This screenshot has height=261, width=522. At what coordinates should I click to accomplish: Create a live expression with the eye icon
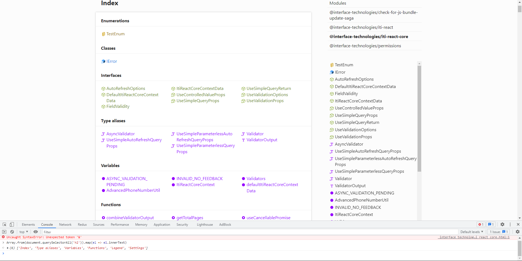[x=36, y=232]
